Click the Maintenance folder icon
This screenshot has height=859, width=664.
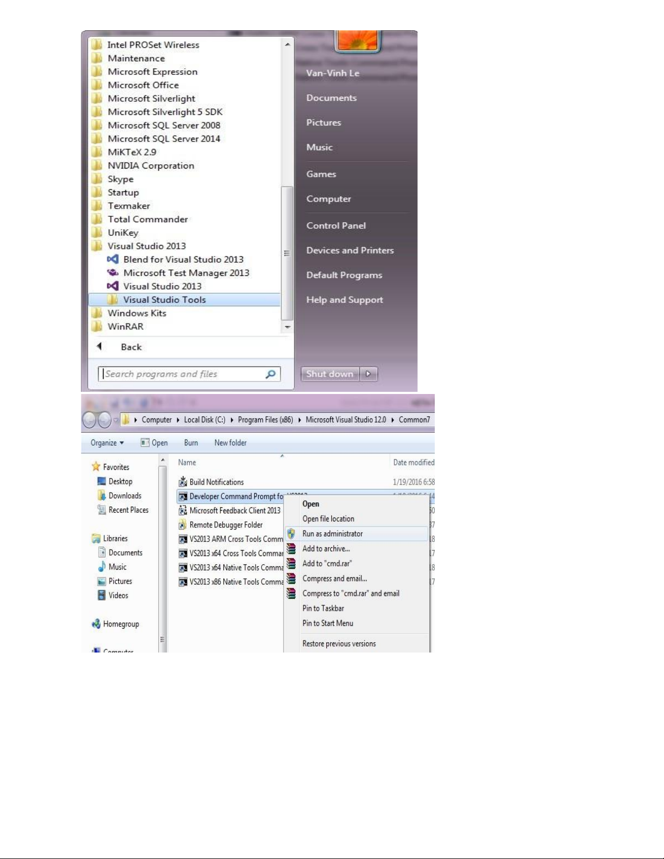[97, 58]
